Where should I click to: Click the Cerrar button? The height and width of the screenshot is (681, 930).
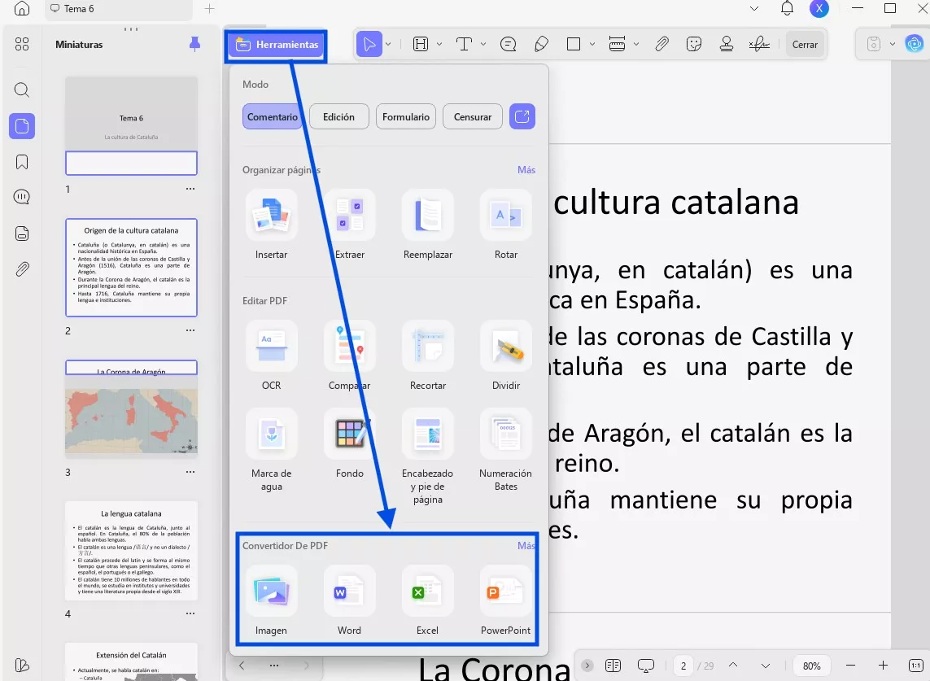click(x=805, y=45)
